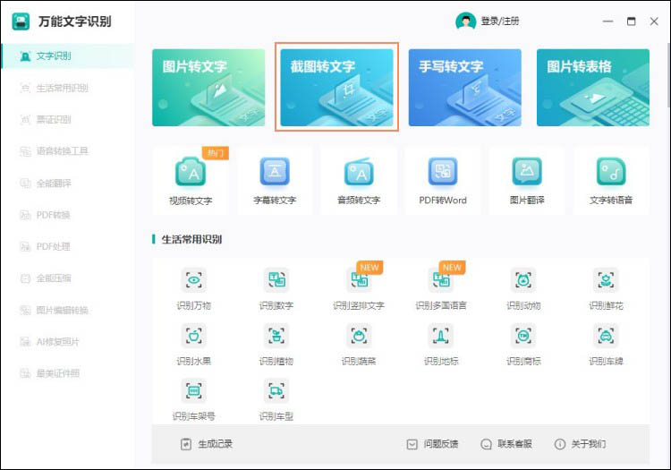Switch to 图片编辑转换 sidebar tab

point(68,310)
